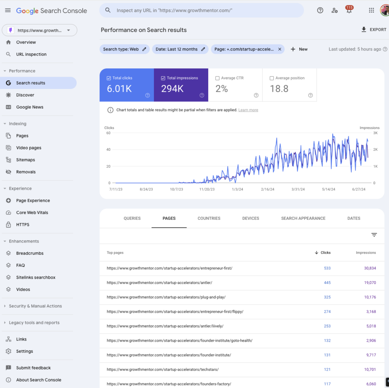The height and width of the screenshot is (388, 389).
Task: Switch to the DEVICES tab
Action: coord(251,218)
